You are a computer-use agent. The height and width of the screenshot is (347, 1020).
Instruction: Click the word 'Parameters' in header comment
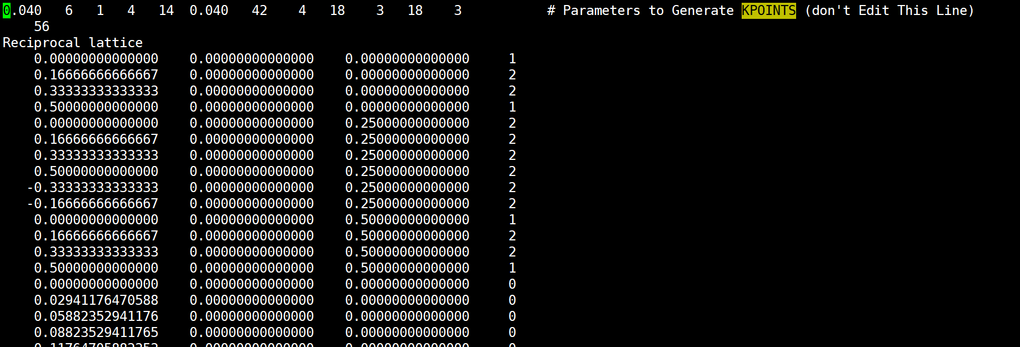pos(601,11)
